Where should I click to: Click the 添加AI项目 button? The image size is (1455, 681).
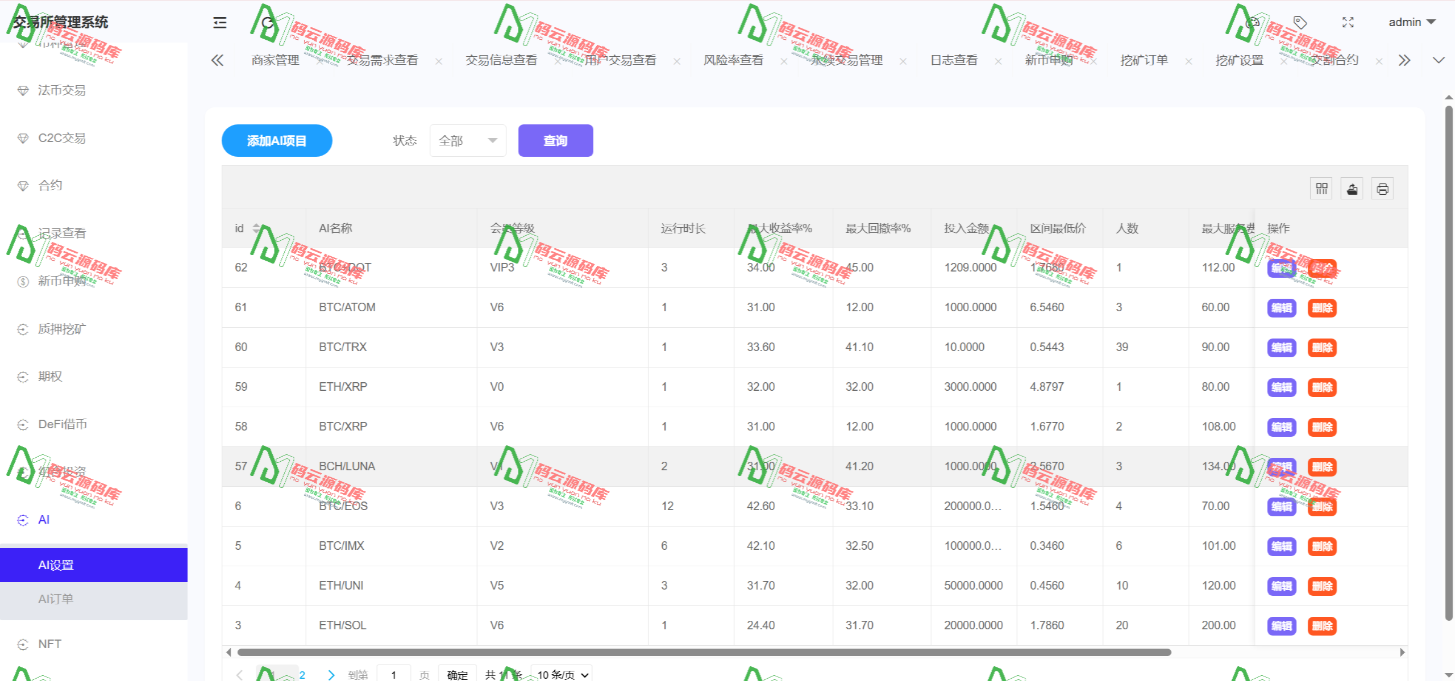pos(276,140)
